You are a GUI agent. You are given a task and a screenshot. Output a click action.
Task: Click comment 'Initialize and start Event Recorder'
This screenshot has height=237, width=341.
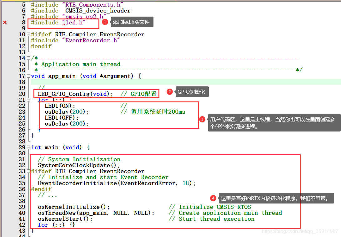coord(108,177)
